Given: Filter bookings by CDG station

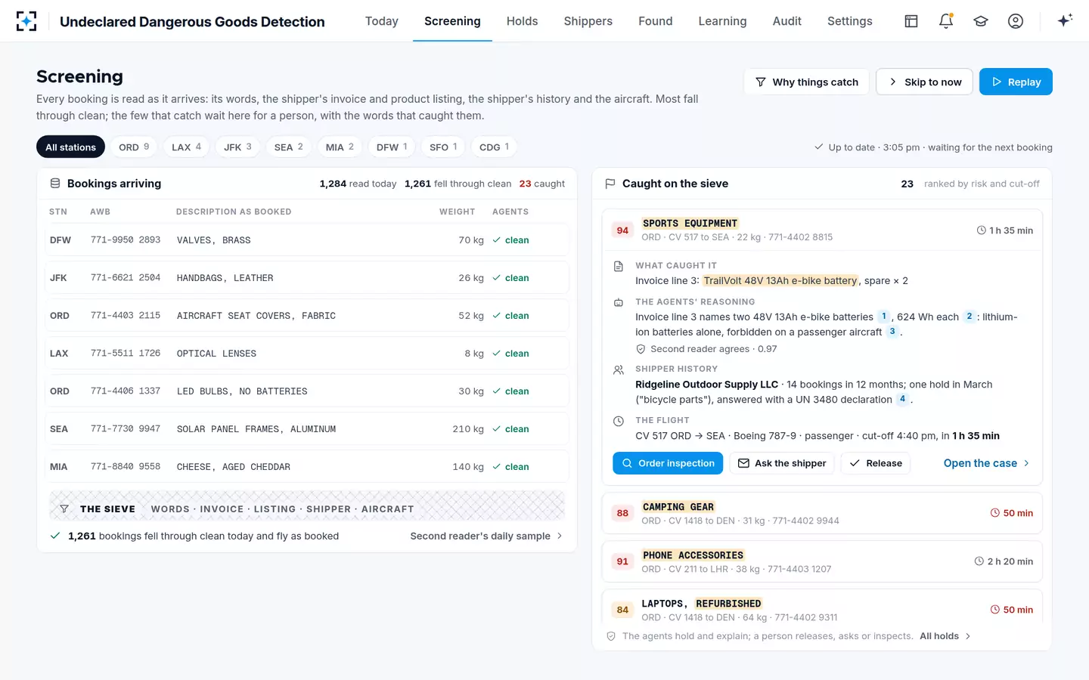Looking at the screenshot, I should [x=494, y=147].
